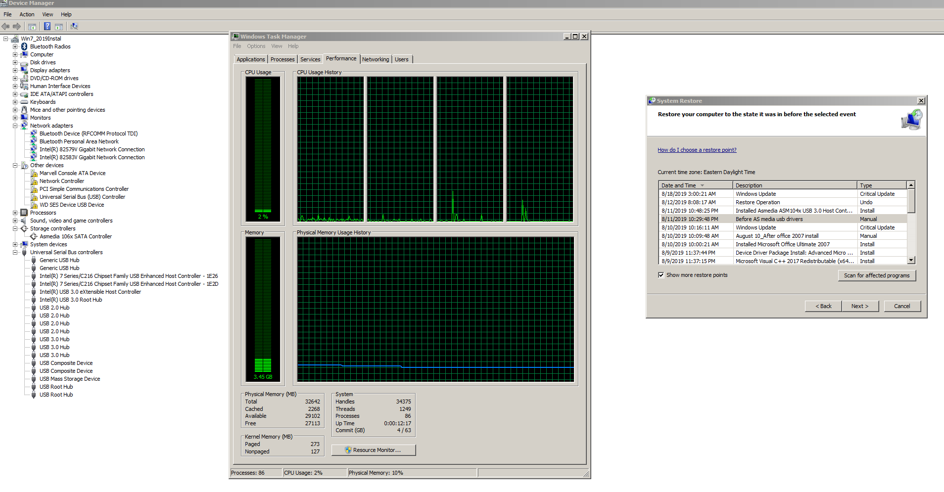Click the blue Help question mark toolbar icon
Viewport: 944px width, 492px height.
(47, 27)
